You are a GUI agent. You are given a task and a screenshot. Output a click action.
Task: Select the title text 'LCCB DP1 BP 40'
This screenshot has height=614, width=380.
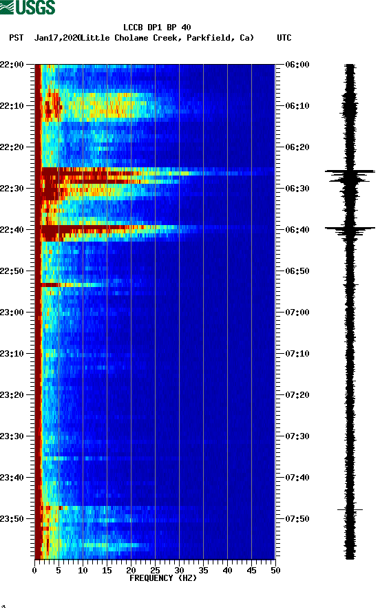[157, 28]
